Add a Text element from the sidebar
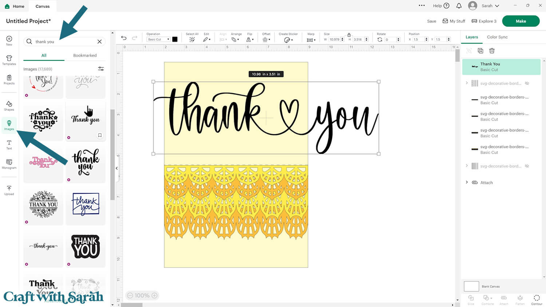Screen dimensions: 546x307 9,145
